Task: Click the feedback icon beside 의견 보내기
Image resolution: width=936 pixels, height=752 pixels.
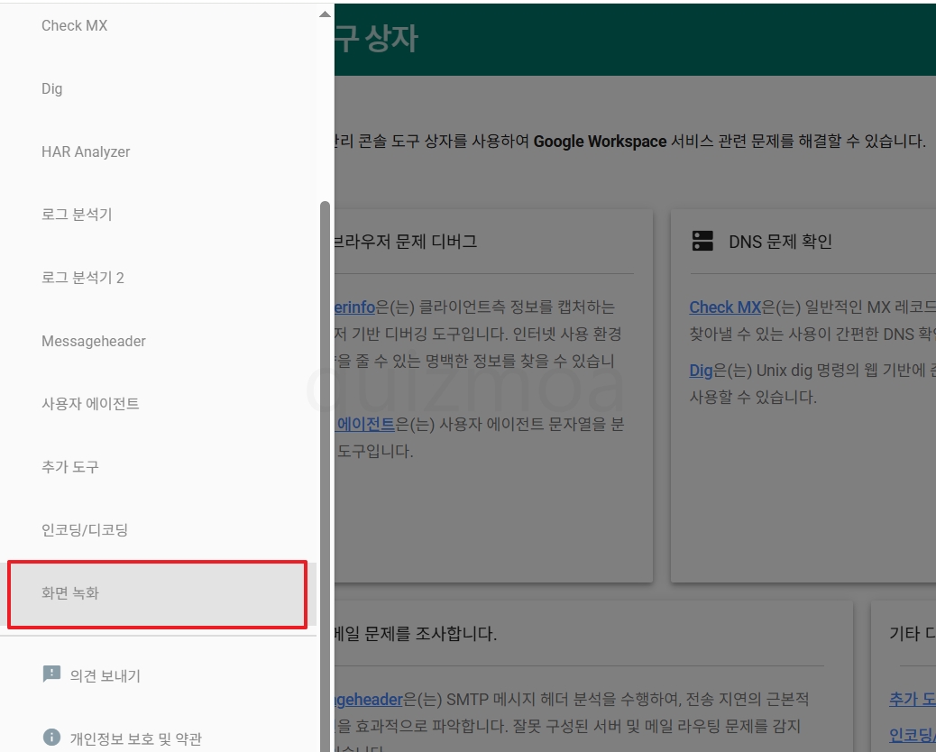Action: (x=52, y=674)
